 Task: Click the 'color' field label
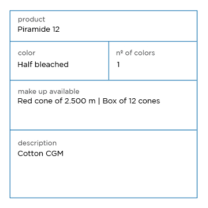27,53
